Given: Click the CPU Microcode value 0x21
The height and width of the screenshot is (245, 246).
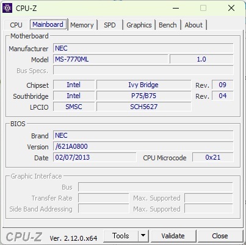Looking at the screenshot, I should (x=213, y=157).
